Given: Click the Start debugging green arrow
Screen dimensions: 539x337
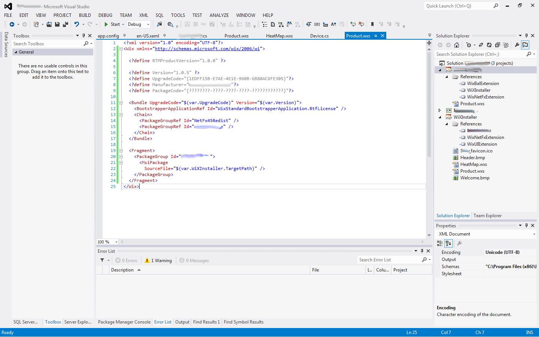Looking at the screenshot, I should 106,24.
